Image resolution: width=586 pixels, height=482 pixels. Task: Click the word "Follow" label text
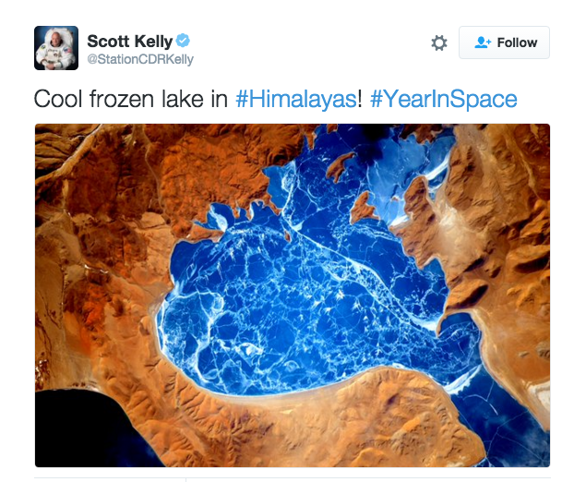tap(517, 42)
